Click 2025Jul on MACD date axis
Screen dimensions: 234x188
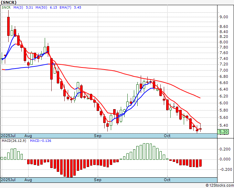coord(8,180)
